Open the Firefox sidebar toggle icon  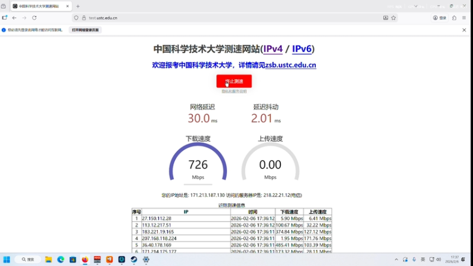click(5, 18)
